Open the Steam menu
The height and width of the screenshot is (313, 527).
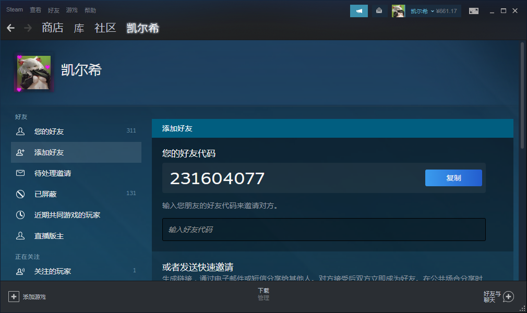click(15, 10)
